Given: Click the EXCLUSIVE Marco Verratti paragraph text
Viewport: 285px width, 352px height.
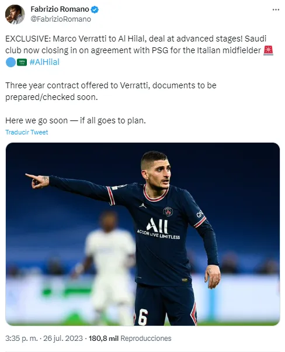Looking at the screenshot, I should (139, 50).
